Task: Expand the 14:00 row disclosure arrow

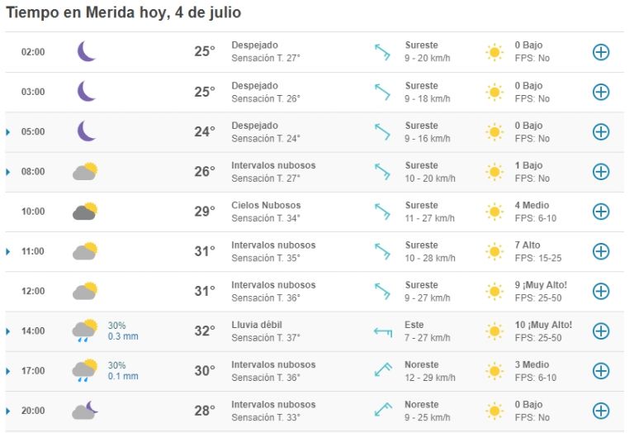Action: coord(7,331)
